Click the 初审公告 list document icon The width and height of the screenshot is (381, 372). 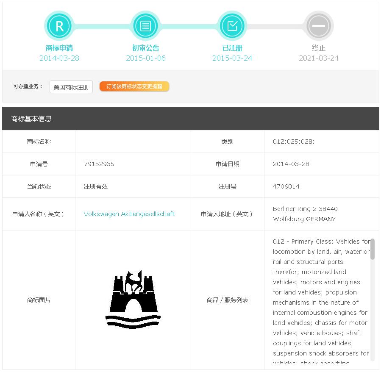coord(146,26)
